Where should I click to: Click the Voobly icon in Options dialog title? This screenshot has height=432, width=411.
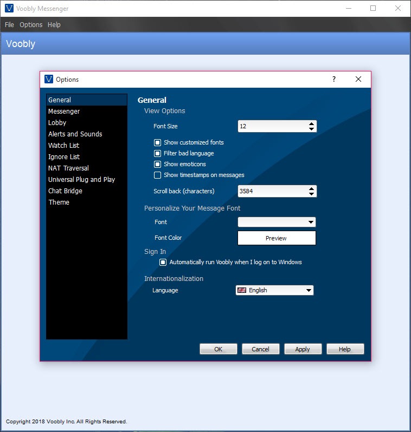[x=49, y=79]
